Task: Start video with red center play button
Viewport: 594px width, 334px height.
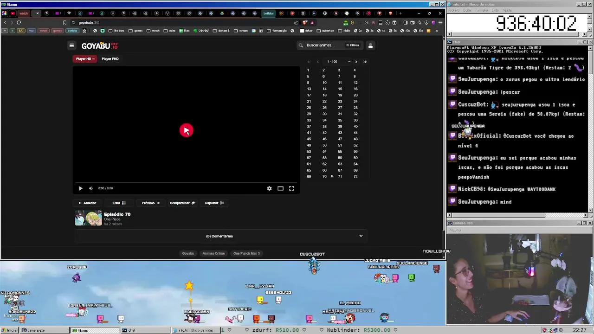Action: tap(186, 130)
